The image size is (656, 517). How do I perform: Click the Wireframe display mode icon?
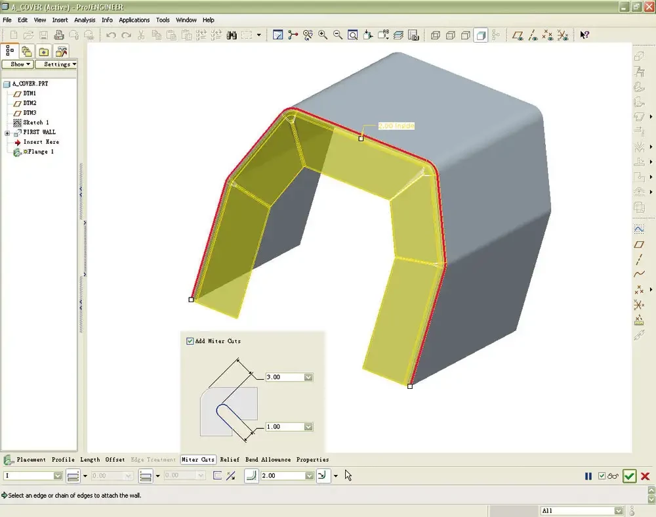[x=436, y=35]
